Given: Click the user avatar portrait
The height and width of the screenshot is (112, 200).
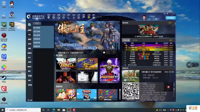Looking at the screenshot, I should click(144, 17).
